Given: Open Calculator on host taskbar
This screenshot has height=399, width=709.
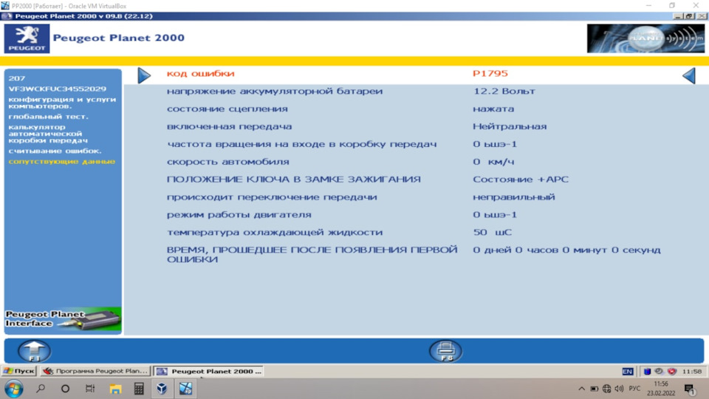Looking at the screenshot, I should pos(139,389).
